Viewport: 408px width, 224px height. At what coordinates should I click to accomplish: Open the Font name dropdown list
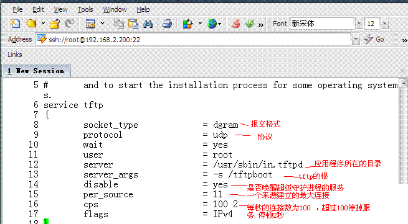tap(359, 24)
